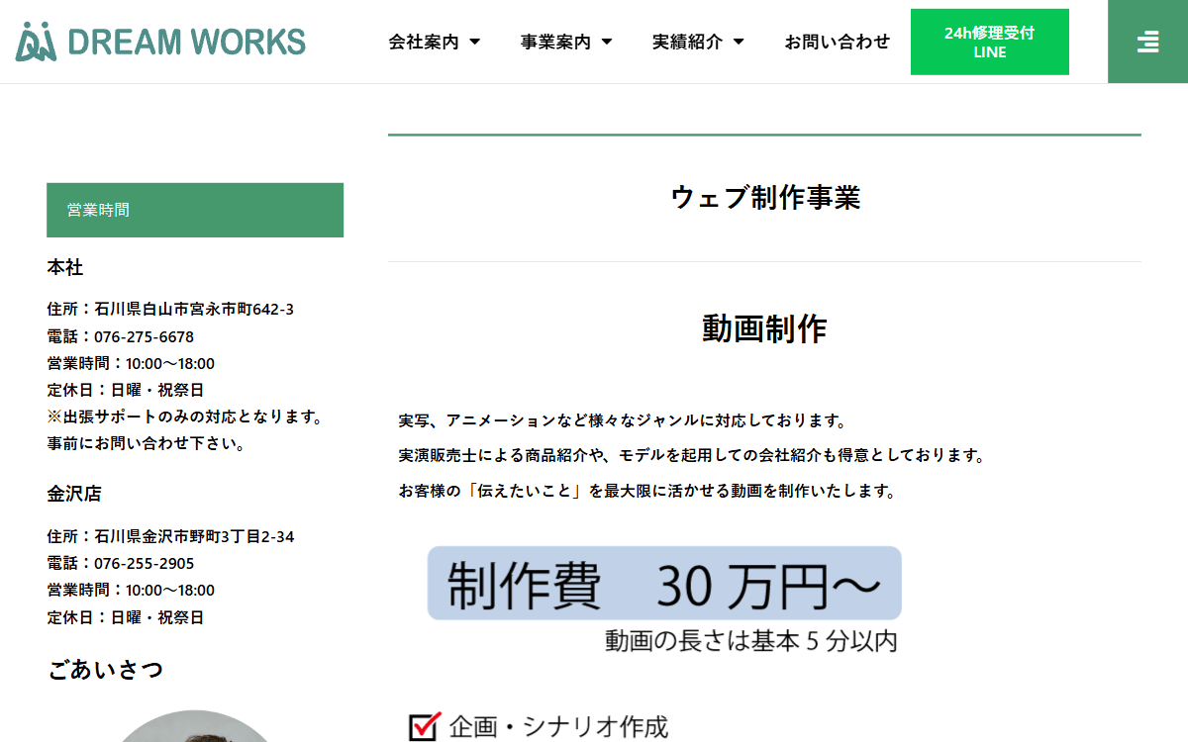This screenshot has width=1188, height=742.
Task: Click the profile photo under ごあいさつ
Action: pyautogui.click(x=195, y=726)
